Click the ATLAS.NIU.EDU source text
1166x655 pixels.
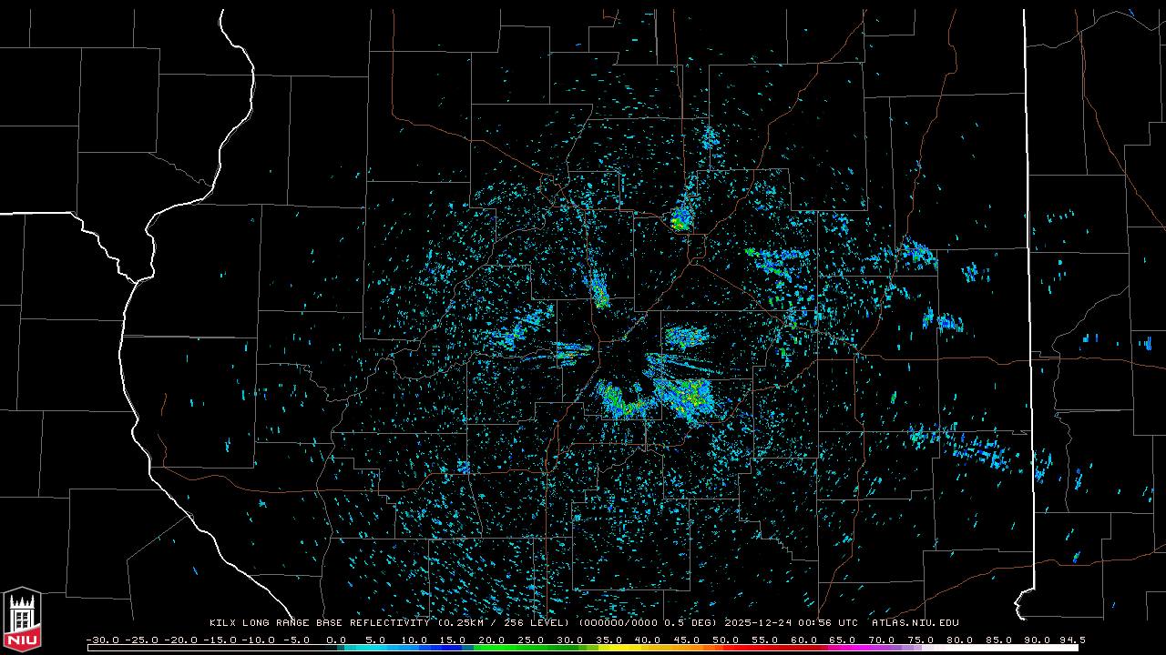point(915,623)
